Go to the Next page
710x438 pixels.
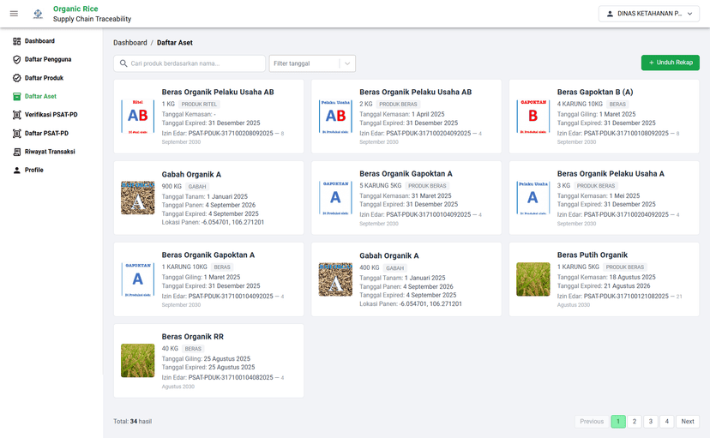(688, 422)
